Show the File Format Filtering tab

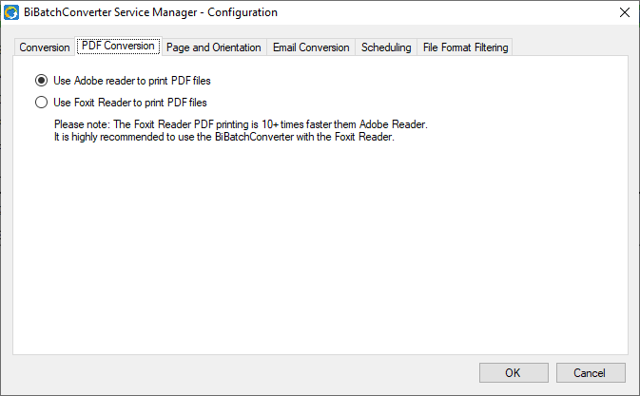tap(465, 47)
